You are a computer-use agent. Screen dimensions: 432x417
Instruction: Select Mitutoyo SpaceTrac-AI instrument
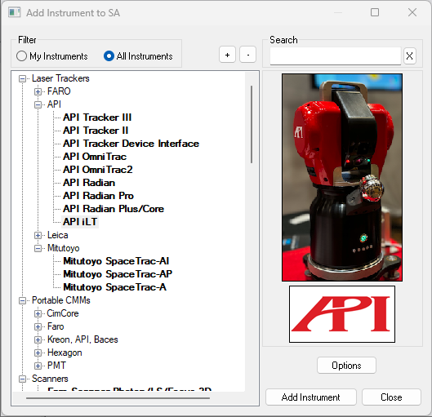pyautogui.click(x=116, y=261)
